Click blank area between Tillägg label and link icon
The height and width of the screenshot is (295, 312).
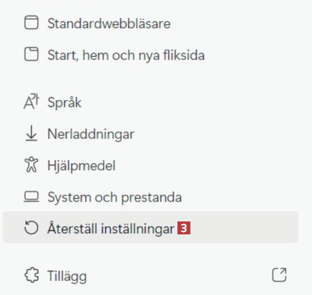(x=177, y=275)
